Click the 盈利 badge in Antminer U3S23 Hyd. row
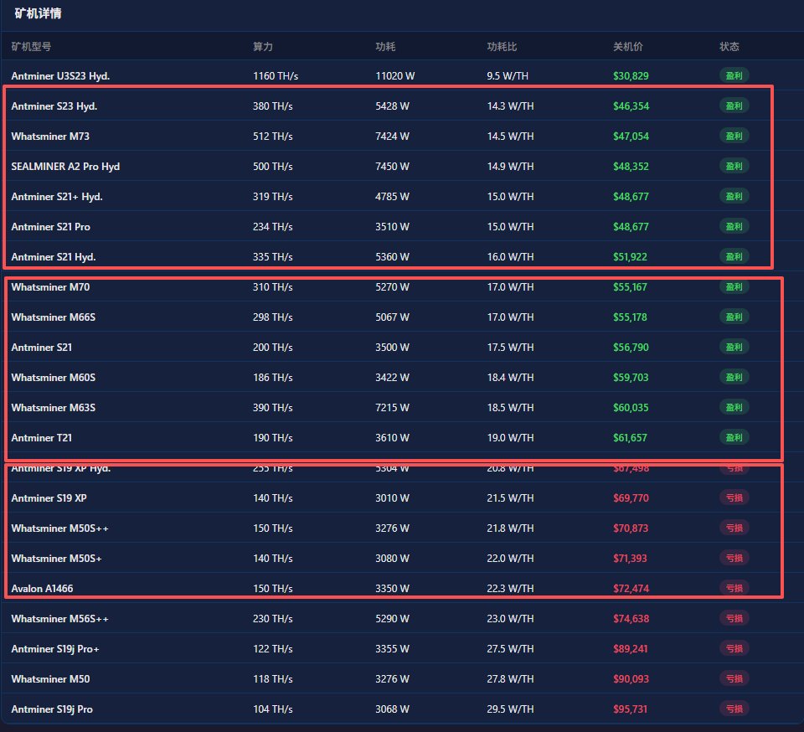804x732 pixels. pos(734,76)
